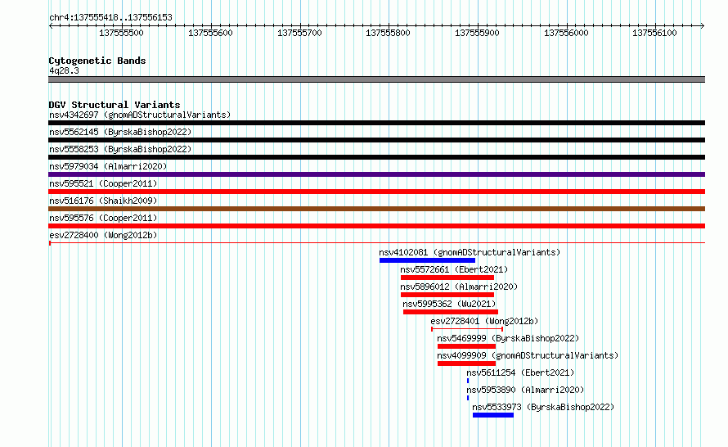Click the red bar under nsv5896012
This screenshot has width=728, height=447.
[447, 295]
